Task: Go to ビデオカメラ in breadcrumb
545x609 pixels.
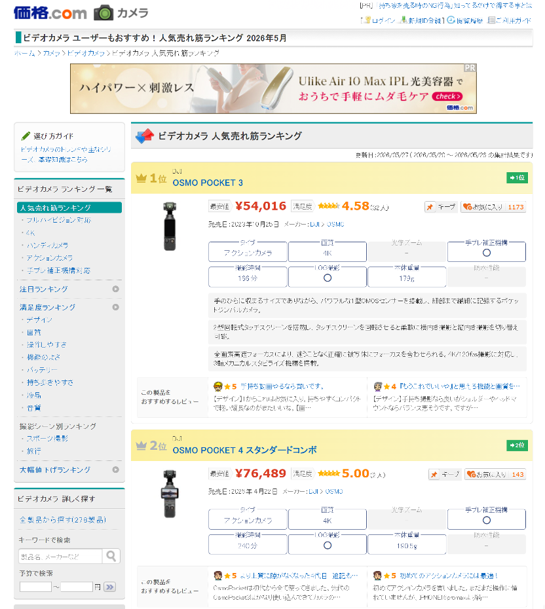Action: pyautogui.click(x=86, y=53)
